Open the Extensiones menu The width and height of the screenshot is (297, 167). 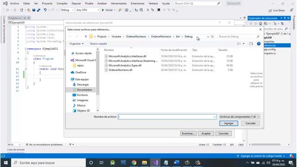(137, 3)
